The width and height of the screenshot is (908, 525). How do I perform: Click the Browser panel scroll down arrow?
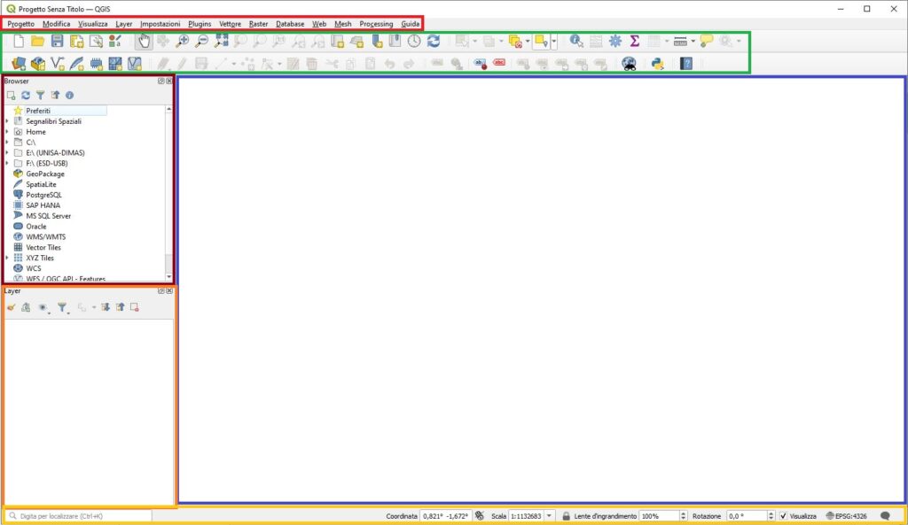point(169,277)
